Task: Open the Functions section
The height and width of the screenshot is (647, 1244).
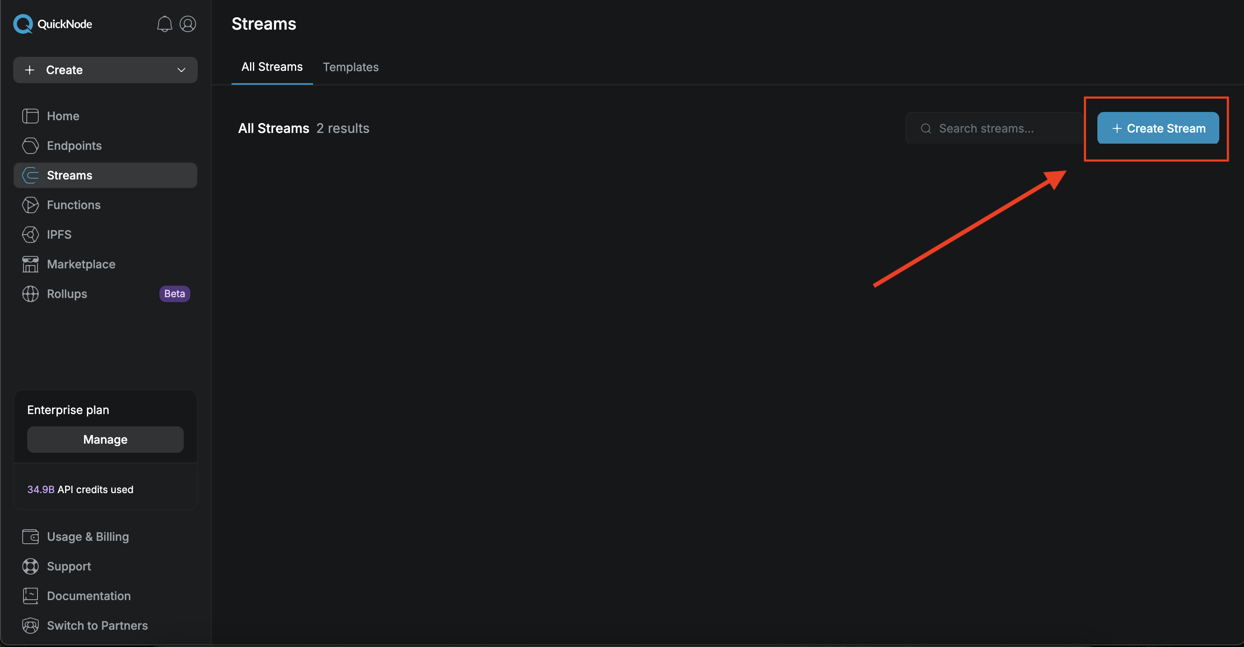Action: (x=72, y=205)
